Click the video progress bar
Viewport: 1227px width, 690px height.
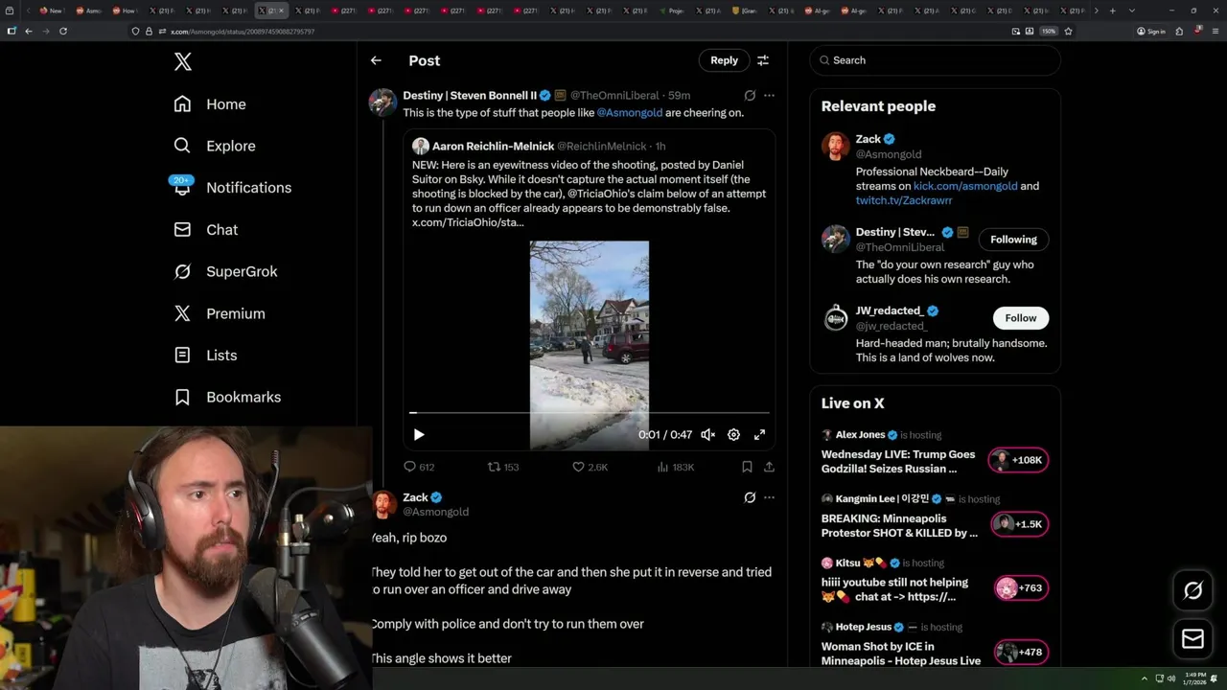(590, 413)
